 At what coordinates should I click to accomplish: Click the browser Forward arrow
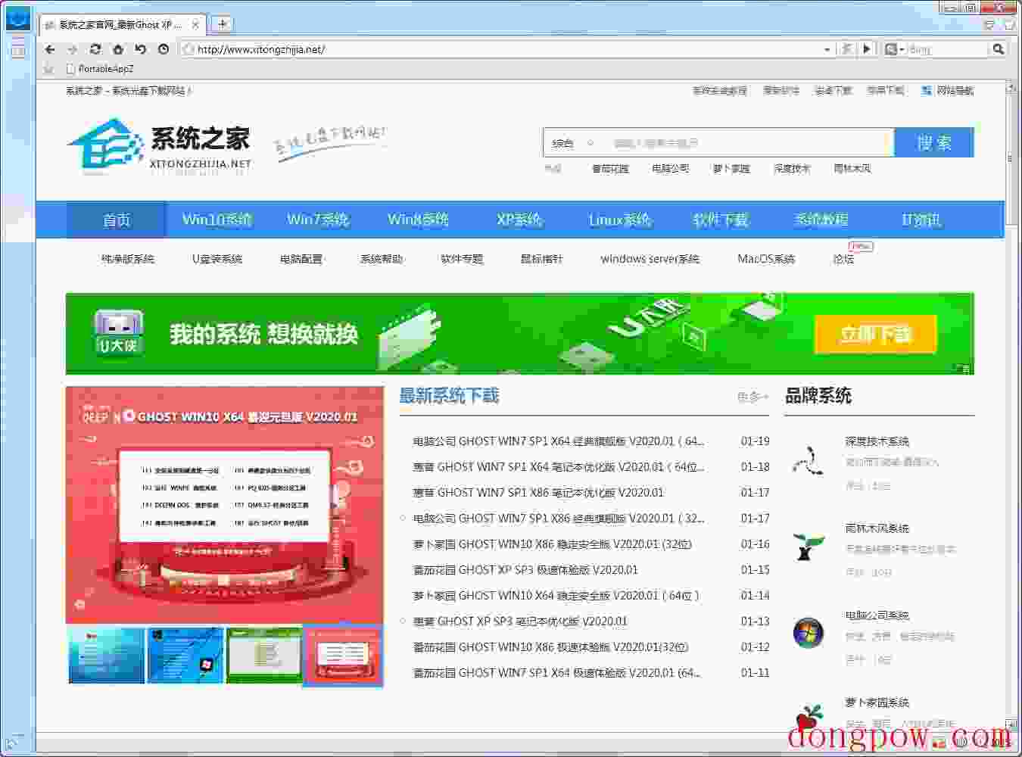(73, 49)
